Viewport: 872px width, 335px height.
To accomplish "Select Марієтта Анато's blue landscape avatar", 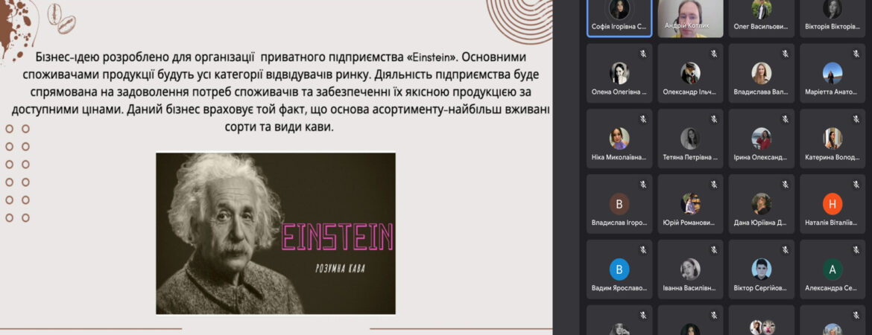I will coord(832,74).
